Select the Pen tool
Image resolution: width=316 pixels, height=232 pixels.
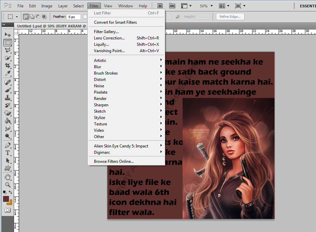8,145
